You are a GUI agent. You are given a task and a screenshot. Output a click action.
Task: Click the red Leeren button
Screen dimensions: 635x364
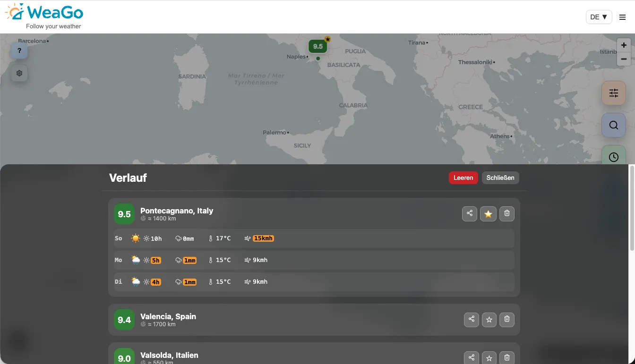(463, 178)
